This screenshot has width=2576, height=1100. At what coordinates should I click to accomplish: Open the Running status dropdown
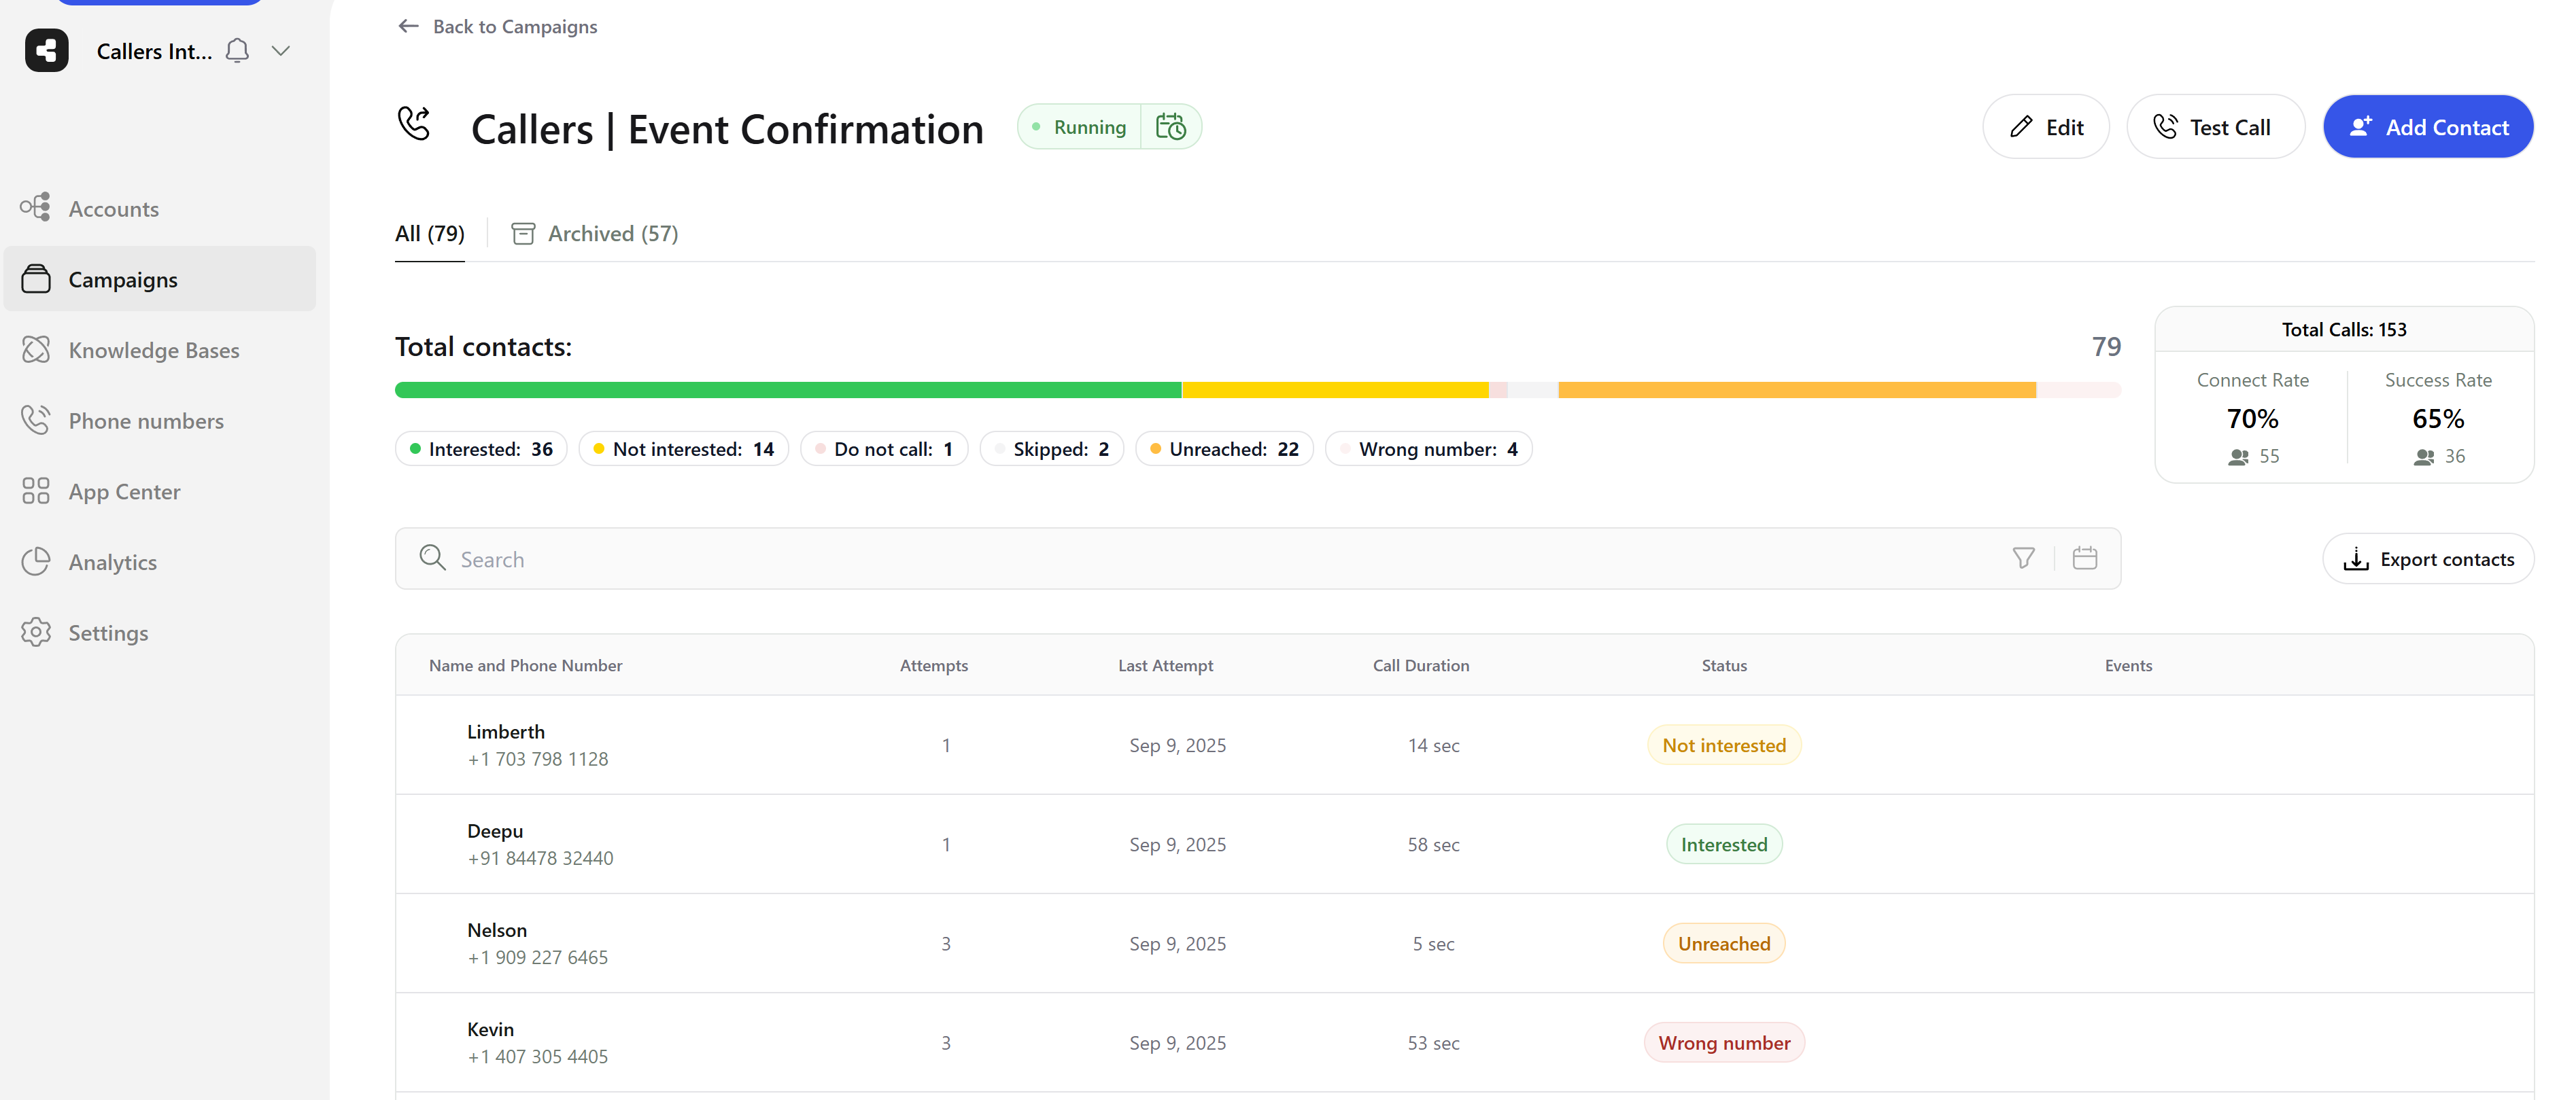pos(1080,126)
